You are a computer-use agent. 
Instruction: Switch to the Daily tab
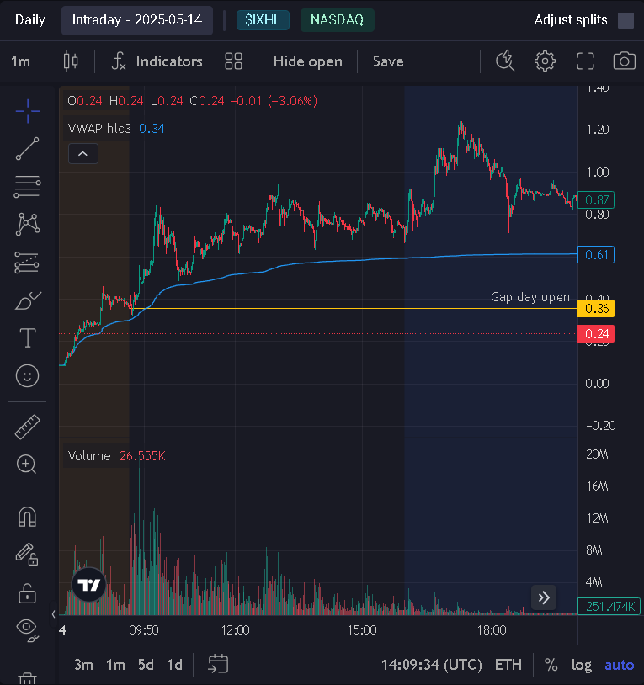coord(30,20)
